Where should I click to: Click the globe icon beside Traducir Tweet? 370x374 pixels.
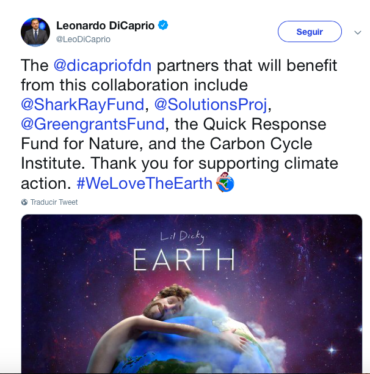click(24, 202)
